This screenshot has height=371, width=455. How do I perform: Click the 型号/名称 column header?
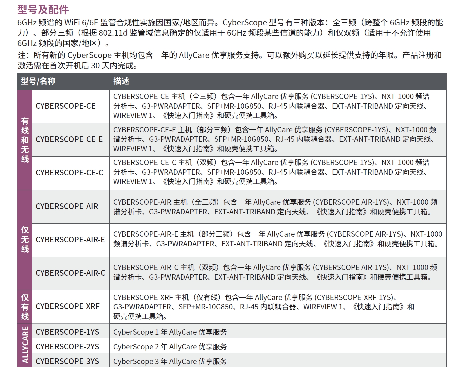point(38,81)
